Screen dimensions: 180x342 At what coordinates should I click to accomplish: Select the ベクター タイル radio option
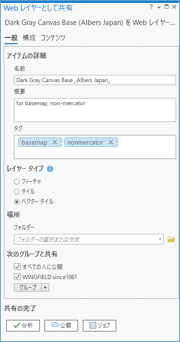[17, 202]
